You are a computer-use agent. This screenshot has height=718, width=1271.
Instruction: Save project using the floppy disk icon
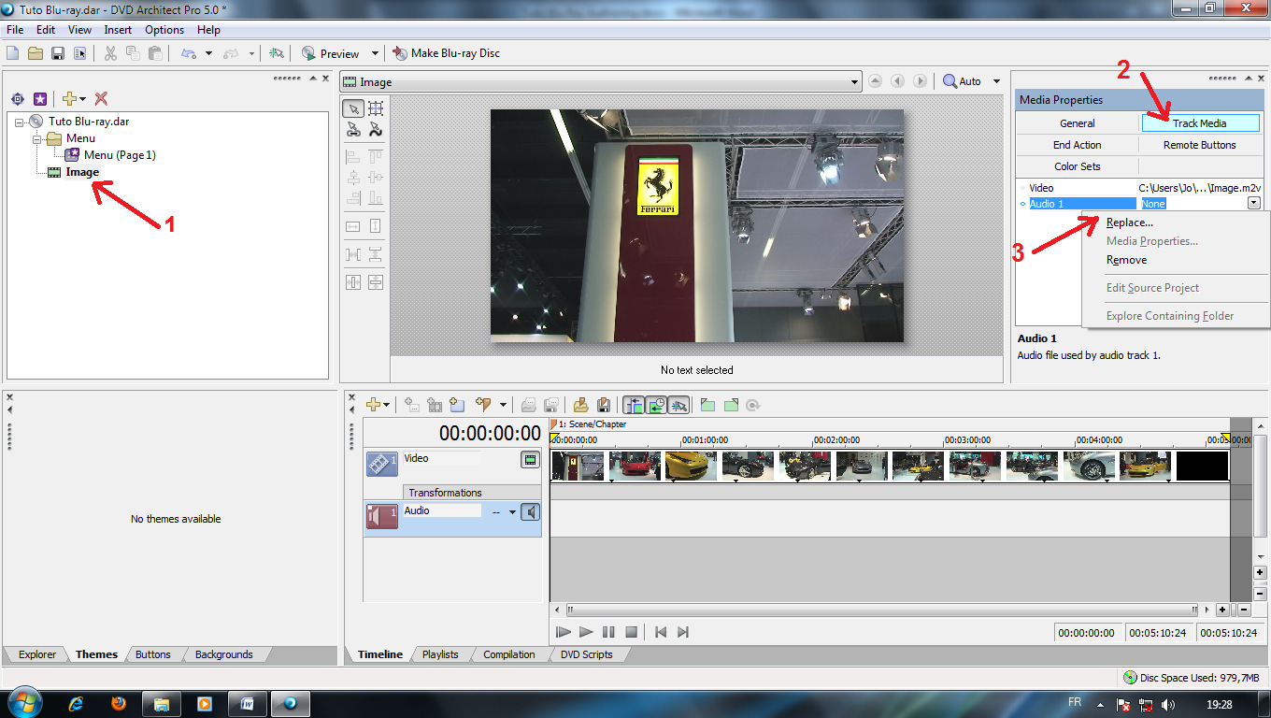pos(58,53)
